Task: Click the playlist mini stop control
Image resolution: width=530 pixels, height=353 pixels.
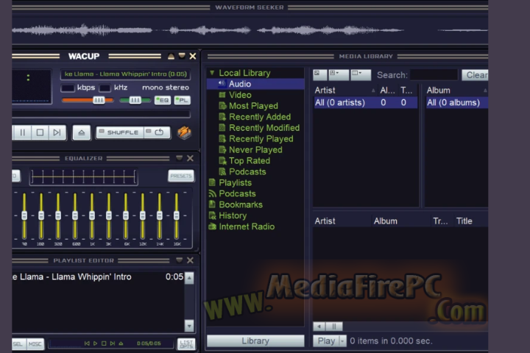Action: (104, 343)
